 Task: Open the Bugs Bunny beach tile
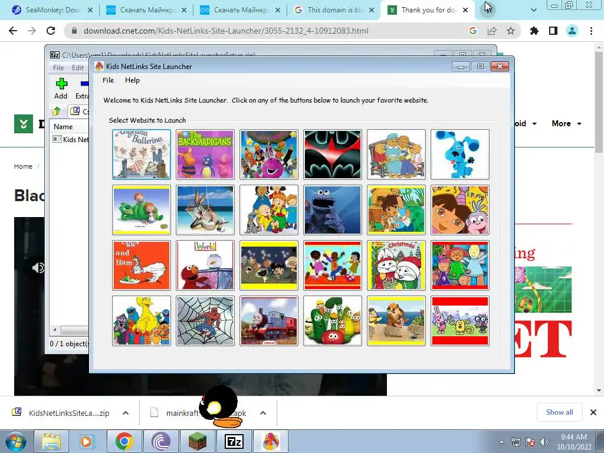(x=205, y=209)
